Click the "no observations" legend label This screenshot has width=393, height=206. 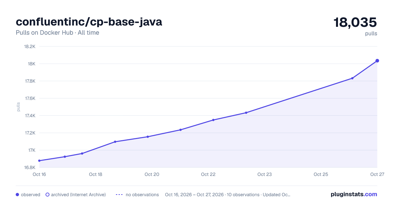pos(142,195)
